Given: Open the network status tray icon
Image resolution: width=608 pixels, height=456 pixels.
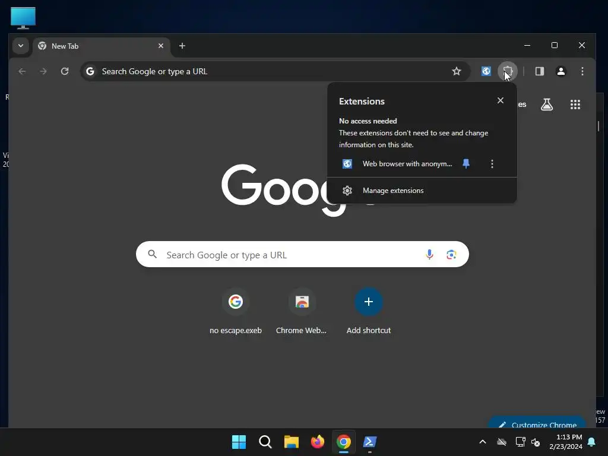Looking at the screenshot, I should [520, 442].
